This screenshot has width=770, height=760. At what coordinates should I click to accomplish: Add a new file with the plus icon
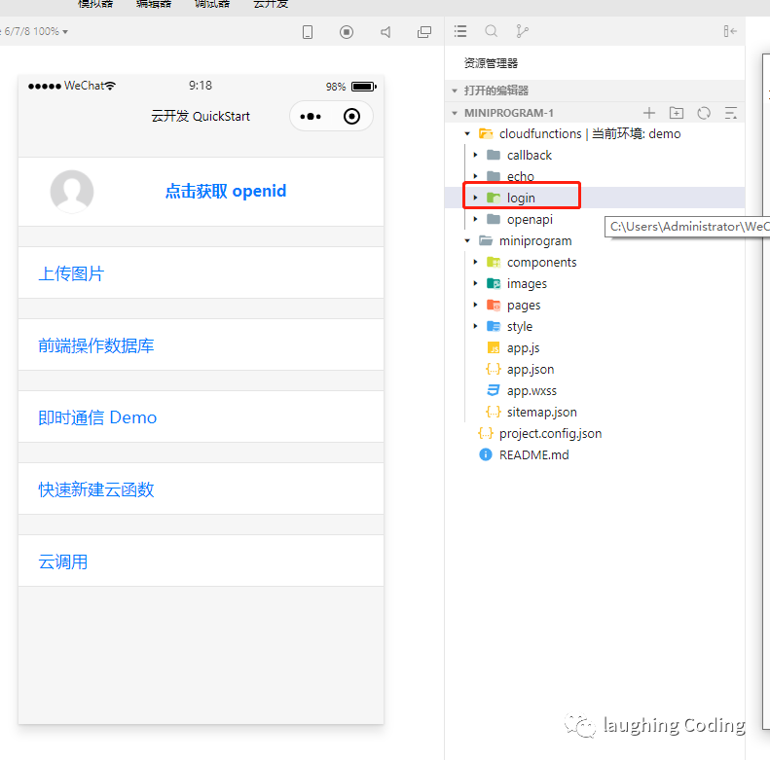(649, 113)
